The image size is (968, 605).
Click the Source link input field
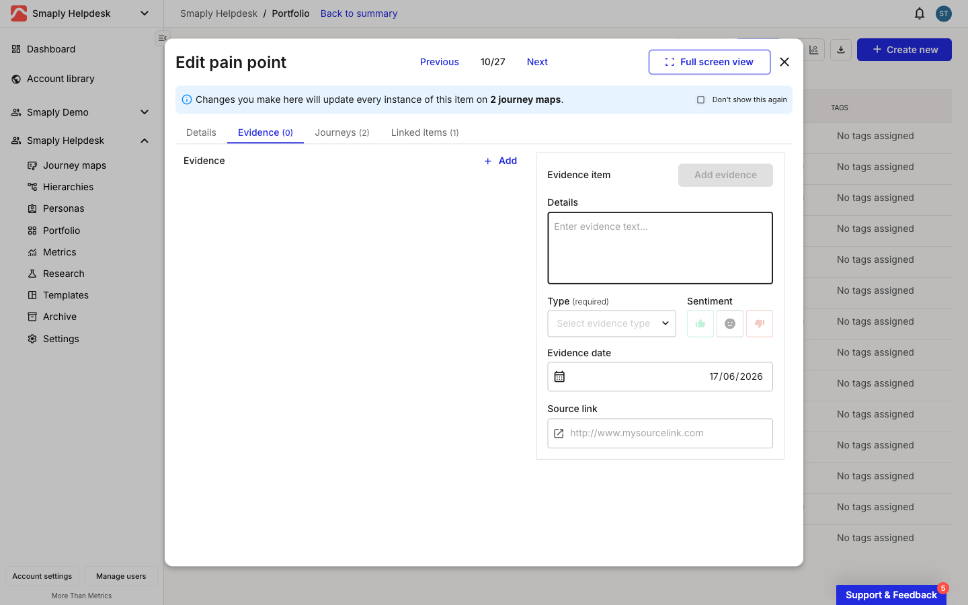[660, 434]
